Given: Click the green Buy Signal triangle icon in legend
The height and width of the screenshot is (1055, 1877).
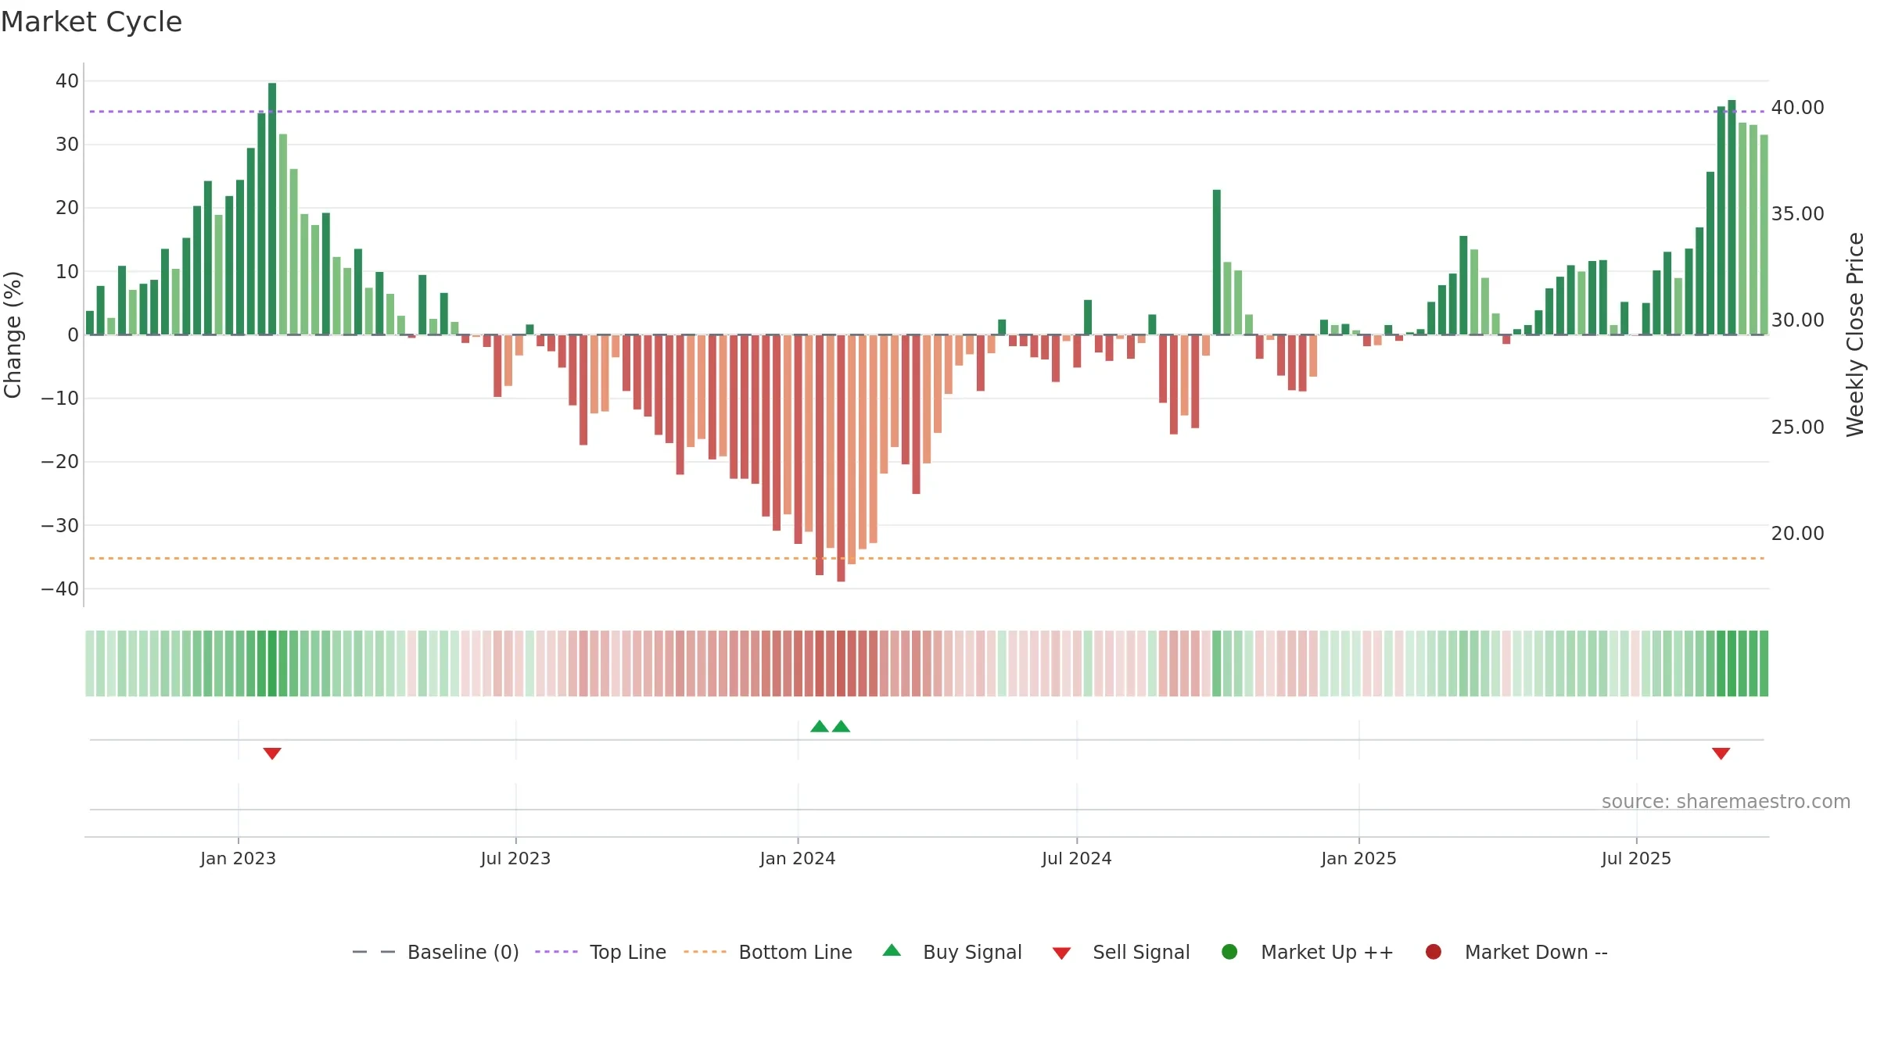Looking at the screenshot, I should (892, 950).
